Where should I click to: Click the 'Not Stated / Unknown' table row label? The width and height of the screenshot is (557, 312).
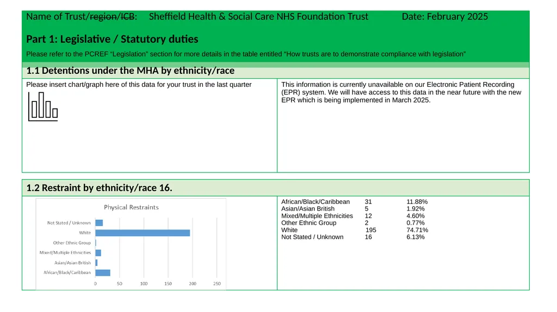pos(312,237)
